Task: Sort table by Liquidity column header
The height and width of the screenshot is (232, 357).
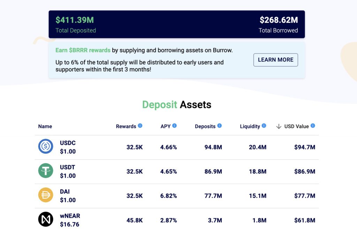Action: point(250,126)
